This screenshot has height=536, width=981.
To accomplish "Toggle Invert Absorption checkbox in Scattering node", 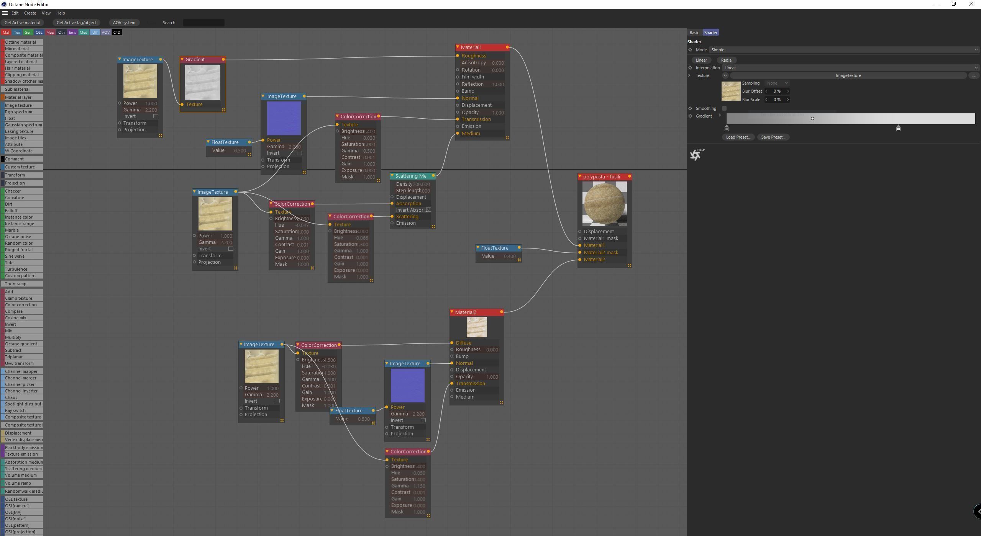I will 428,210.
